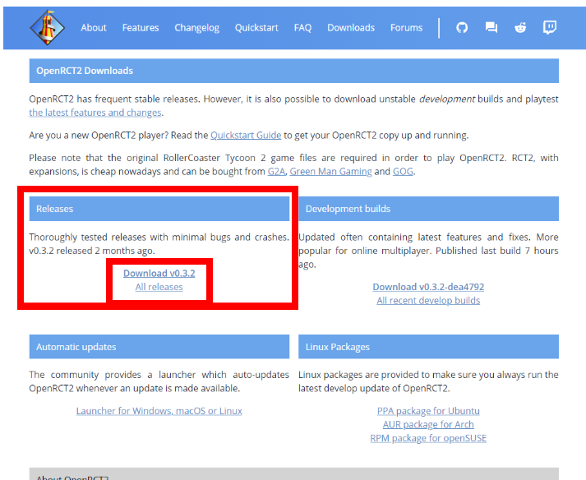Click the italic word 'development'
The image size is (586, 480).
[446, 99]
